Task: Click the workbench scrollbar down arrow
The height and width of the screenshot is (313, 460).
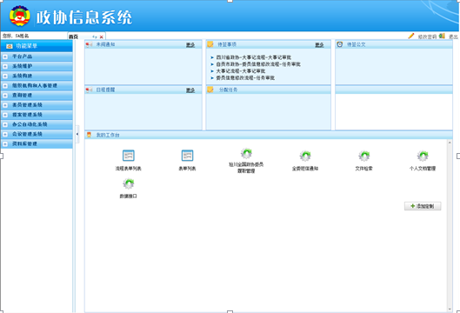Action: (x=450, y=310)
